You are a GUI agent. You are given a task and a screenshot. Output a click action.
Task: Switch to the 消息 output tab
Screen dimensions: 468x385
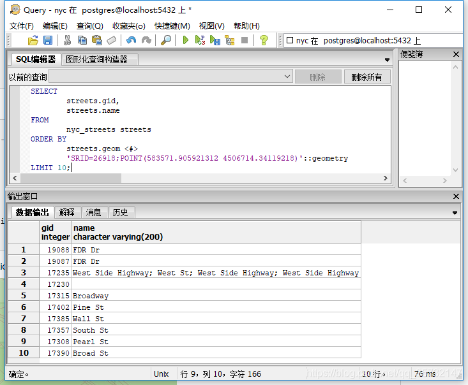[93, 212]
